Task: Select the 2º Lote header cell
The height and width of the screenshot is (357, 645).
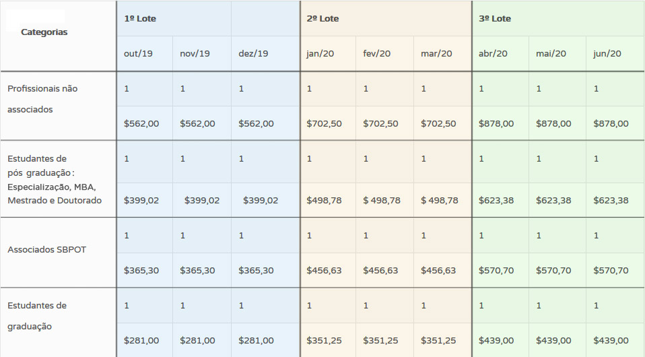Action: pyautogui.click(x=322, y=19)
